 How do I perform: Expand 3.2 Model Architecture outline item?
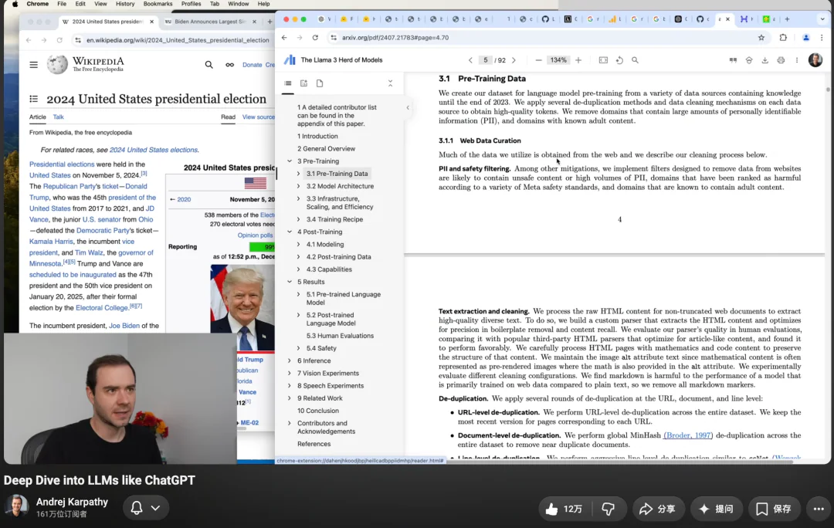[x=298, y=186]
